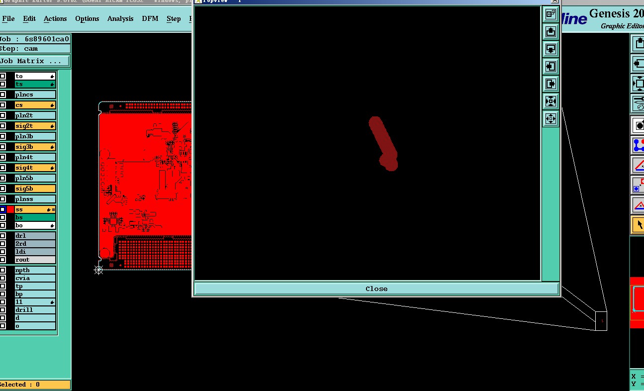Open the File menu
This screenshot has width=644, height=391.
(8, 18)
